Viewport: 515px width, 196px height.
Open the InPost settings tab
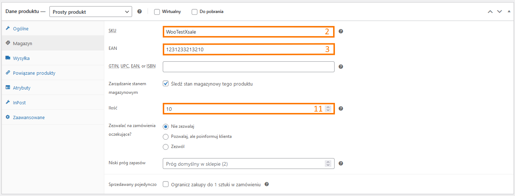[x=19, y=103]
